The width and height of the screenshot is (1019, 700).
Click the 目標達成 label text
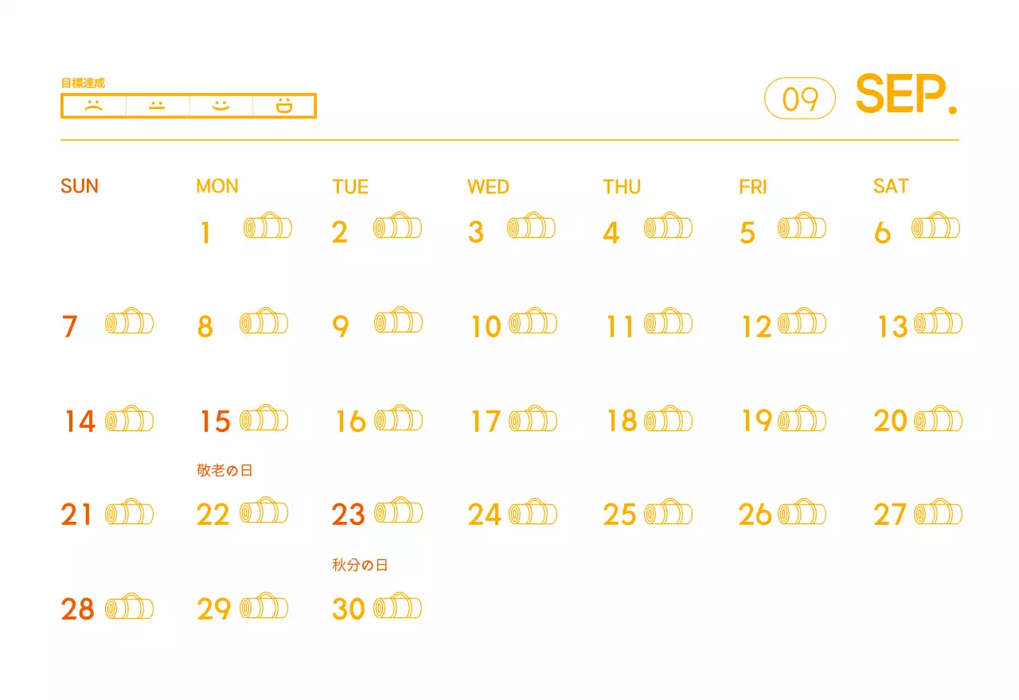[83, 83]
